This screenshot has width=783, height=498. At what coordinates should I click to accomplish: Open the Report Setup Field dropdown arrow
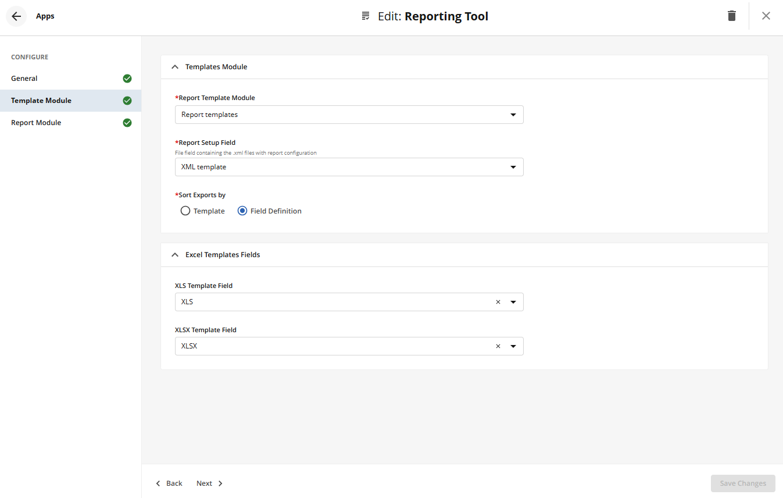pos(513,167)
